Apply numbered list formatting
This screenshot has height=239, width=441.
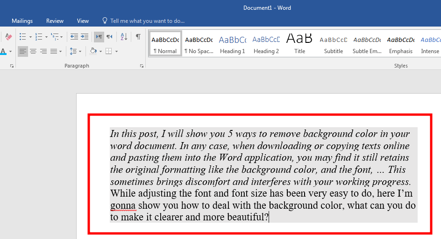pyautogui.click(x=39, y=37)
